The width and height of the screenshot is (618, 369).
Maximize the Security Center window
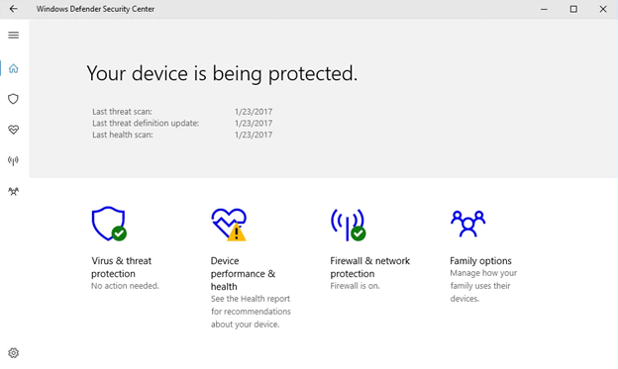click(x=573, y=9)
